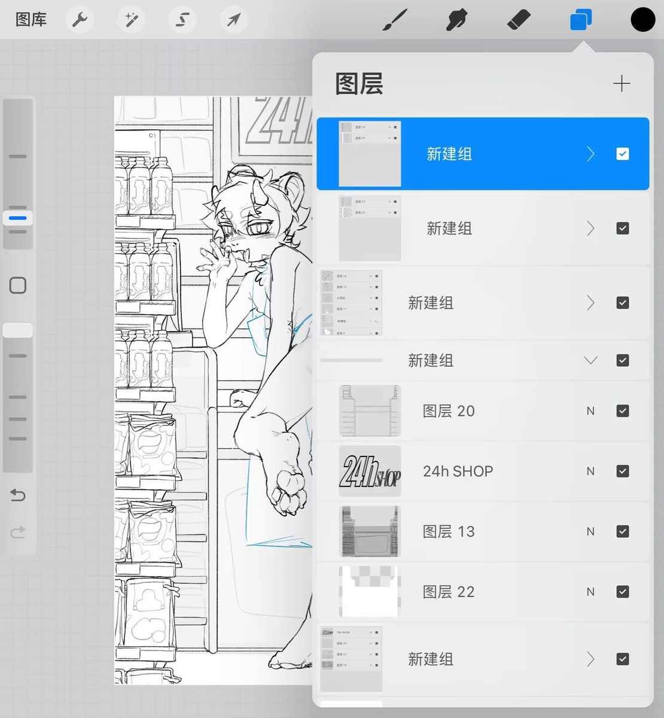This screenshot has height=718, width=664.
Task: Hide layer 图层 20
Action: (623, 411)
